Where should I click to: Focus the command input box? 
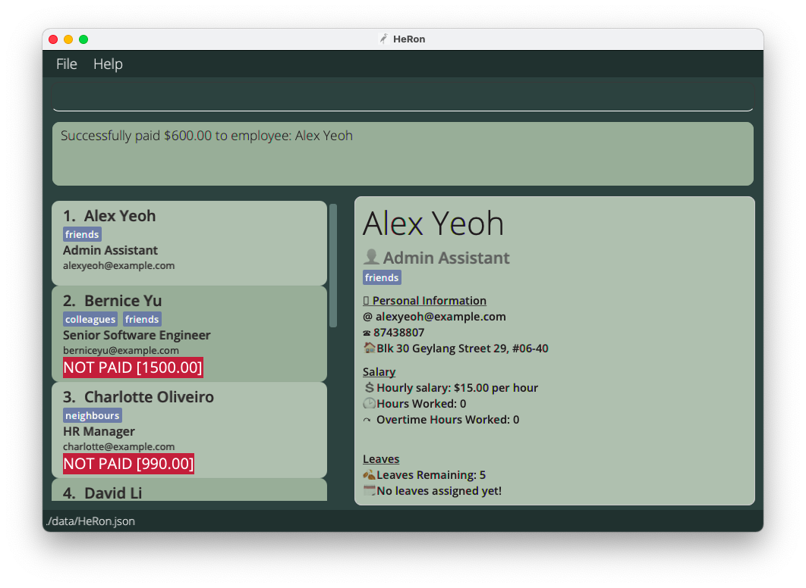coord(402,99)
